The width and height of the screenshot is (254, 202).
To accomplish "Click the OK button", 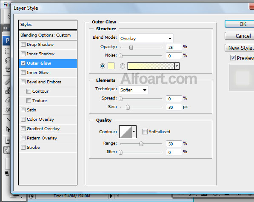I will pyautogui.click(x=240, y=24).
